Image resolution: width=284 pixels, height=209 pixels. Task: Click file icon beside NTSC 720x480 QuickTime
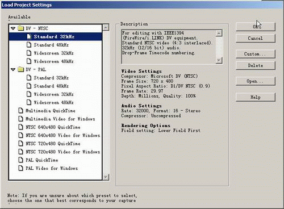[20, 144]
